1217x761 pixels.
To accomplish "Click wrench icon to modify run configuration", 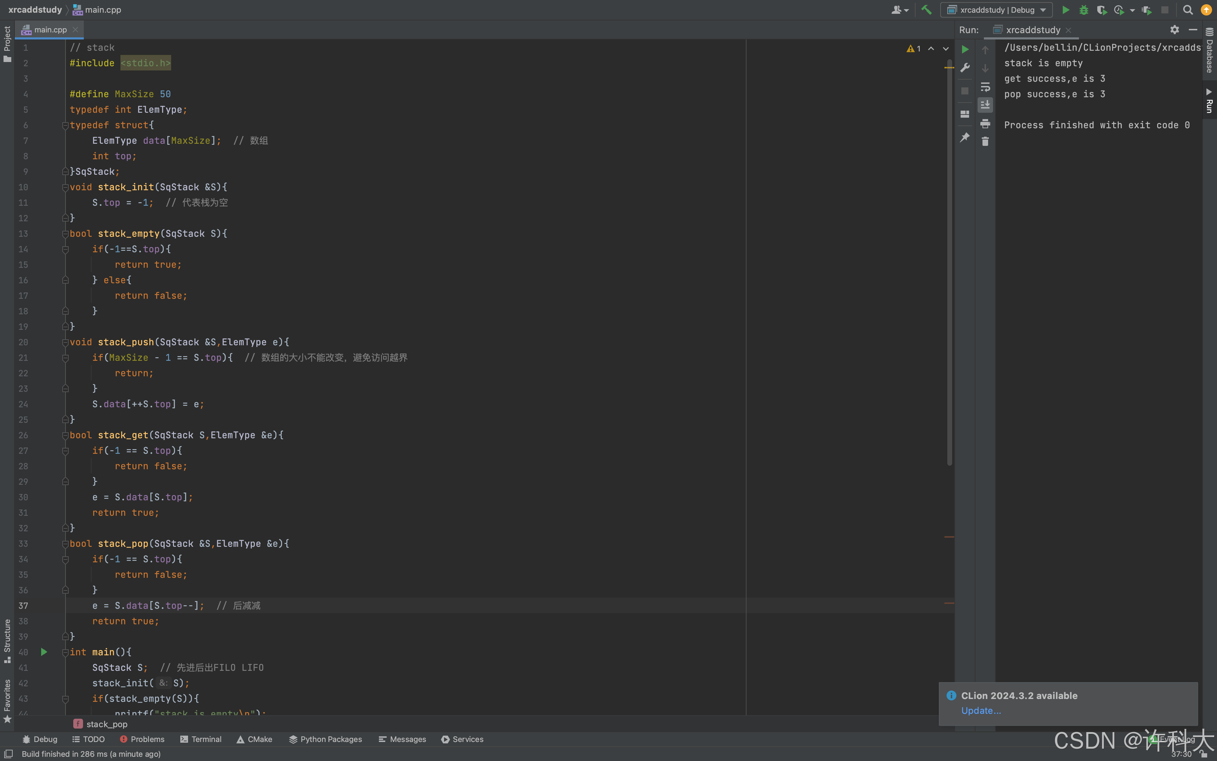I will 965,68.
